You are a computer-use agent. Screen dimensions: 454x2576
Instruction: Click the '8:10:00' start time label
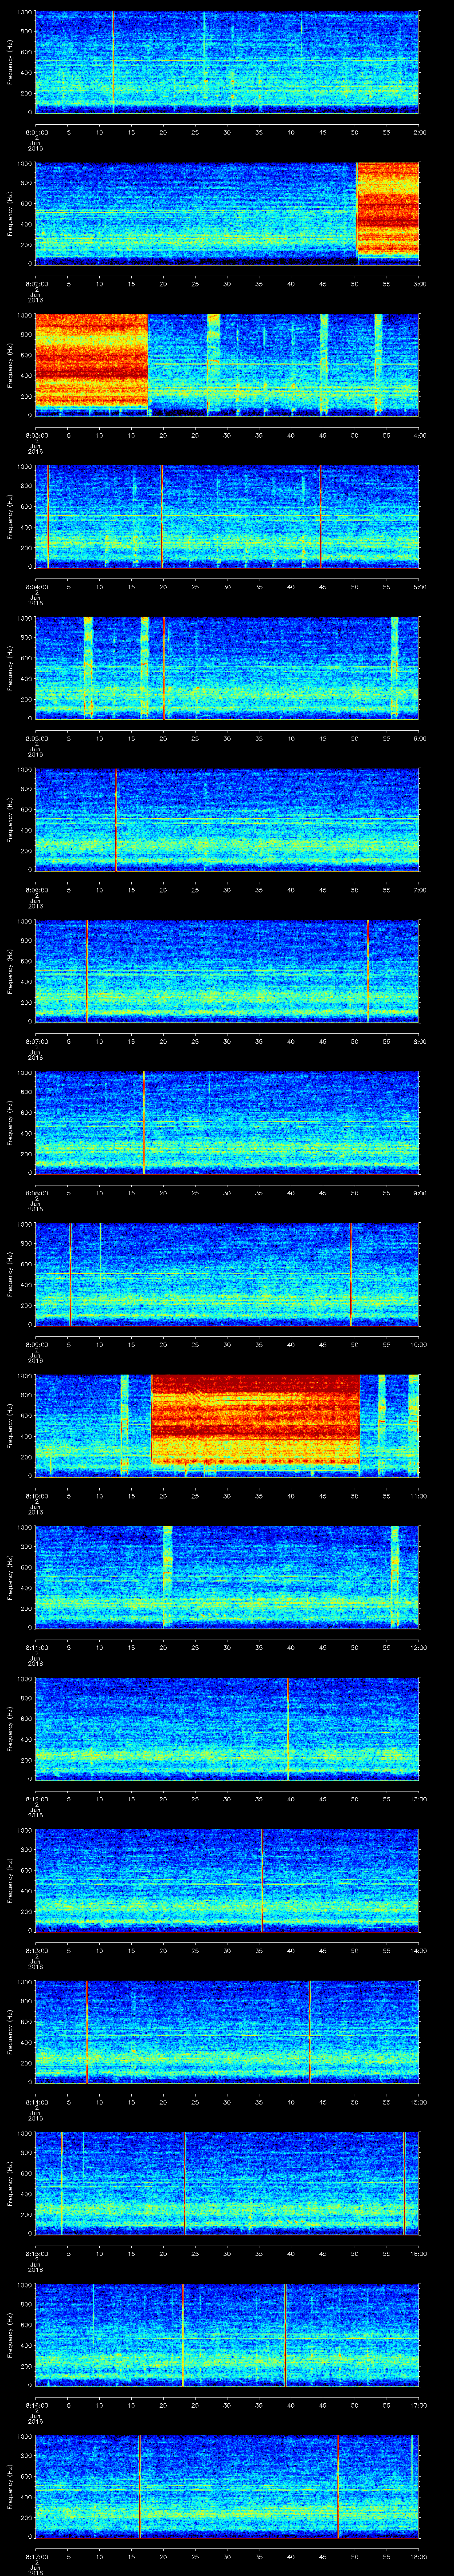[x=36, y=1495]
